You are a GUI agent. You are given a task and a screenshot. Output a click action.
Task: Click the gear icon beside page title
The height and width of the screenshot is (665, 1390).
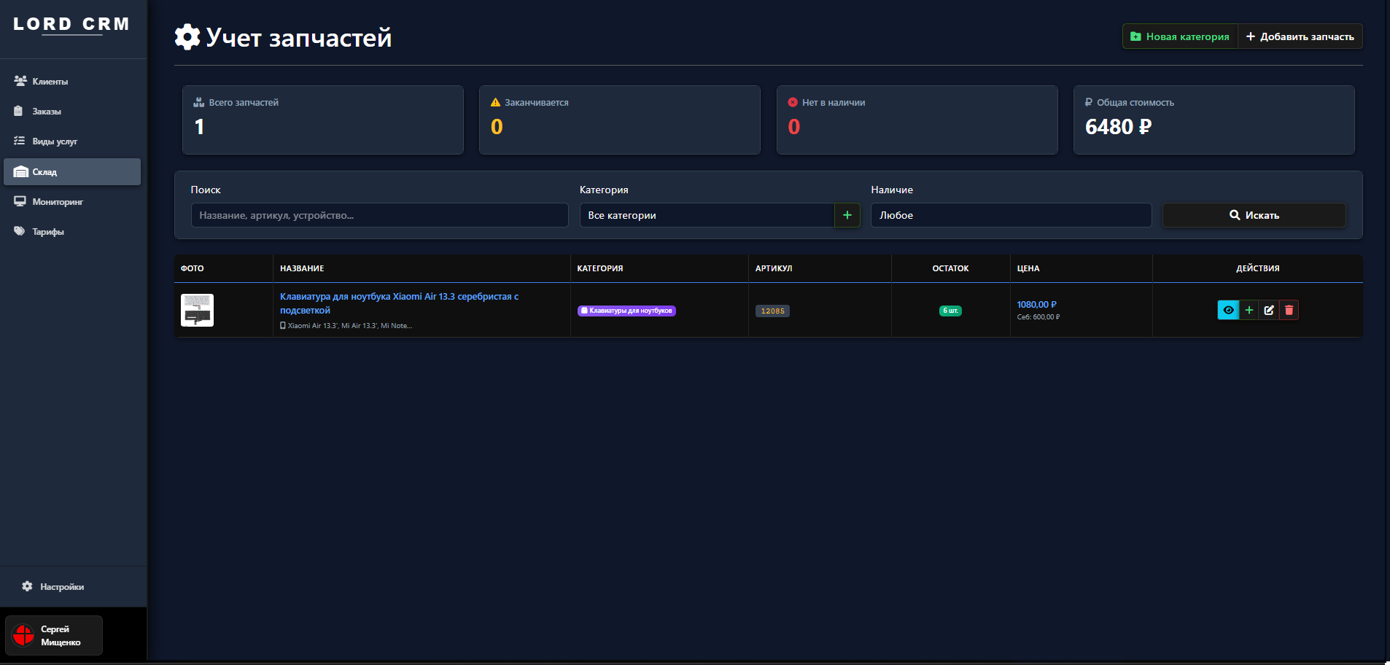pos(187,37)
